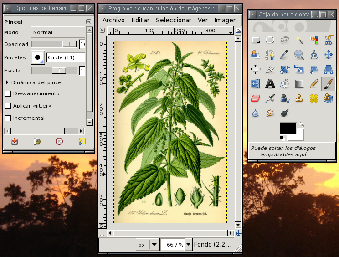Select the Pencil tool
Screen dimensions: 339x257
314,84
